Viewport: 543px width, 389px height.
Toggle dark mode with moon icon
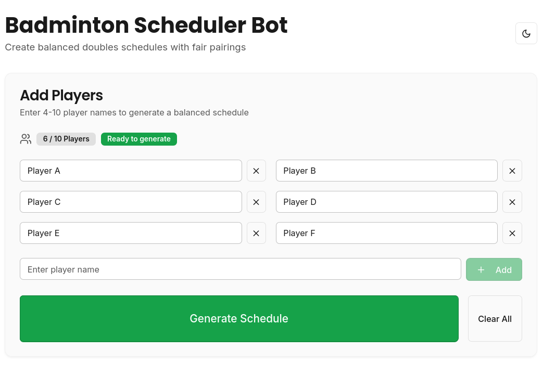pos(526,33)
